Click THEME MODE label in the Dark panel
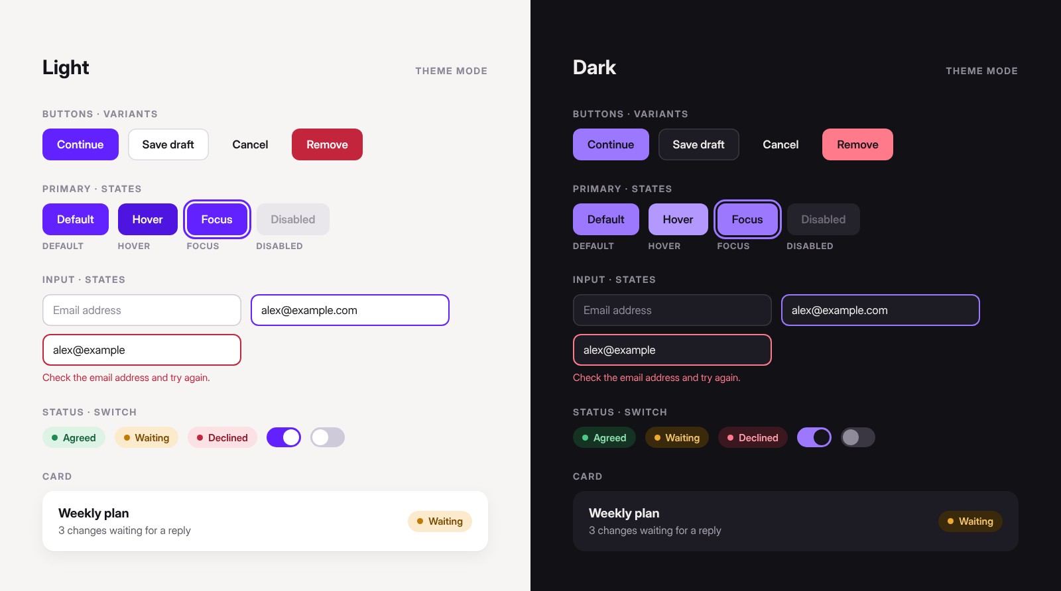 click(x=982, y=71)
